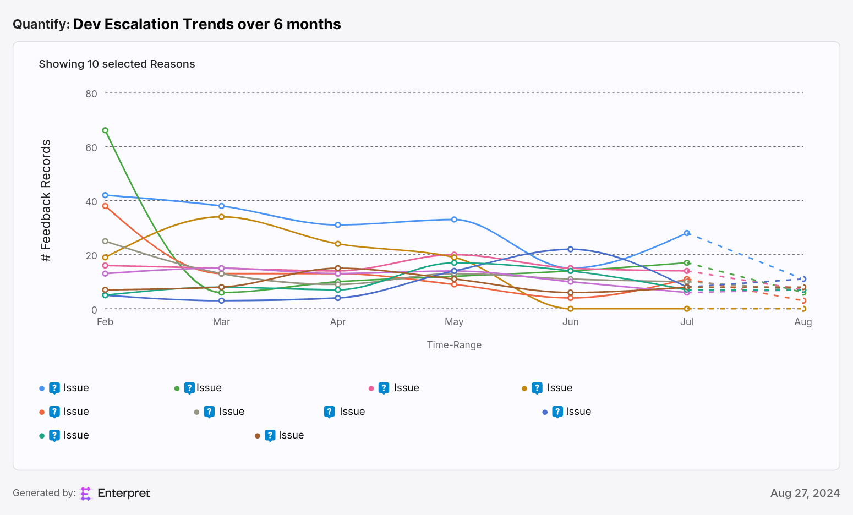Toggle the light blue series legend dot
The image size is (853, 515).
[x=42, y=388]
